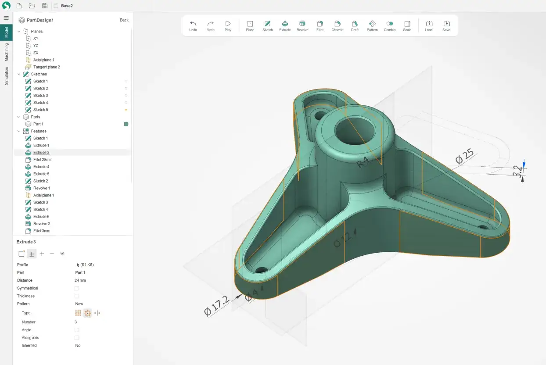546x365 pixels.
Task: Select Fillet 28mm feature
Action: [43, 160]
